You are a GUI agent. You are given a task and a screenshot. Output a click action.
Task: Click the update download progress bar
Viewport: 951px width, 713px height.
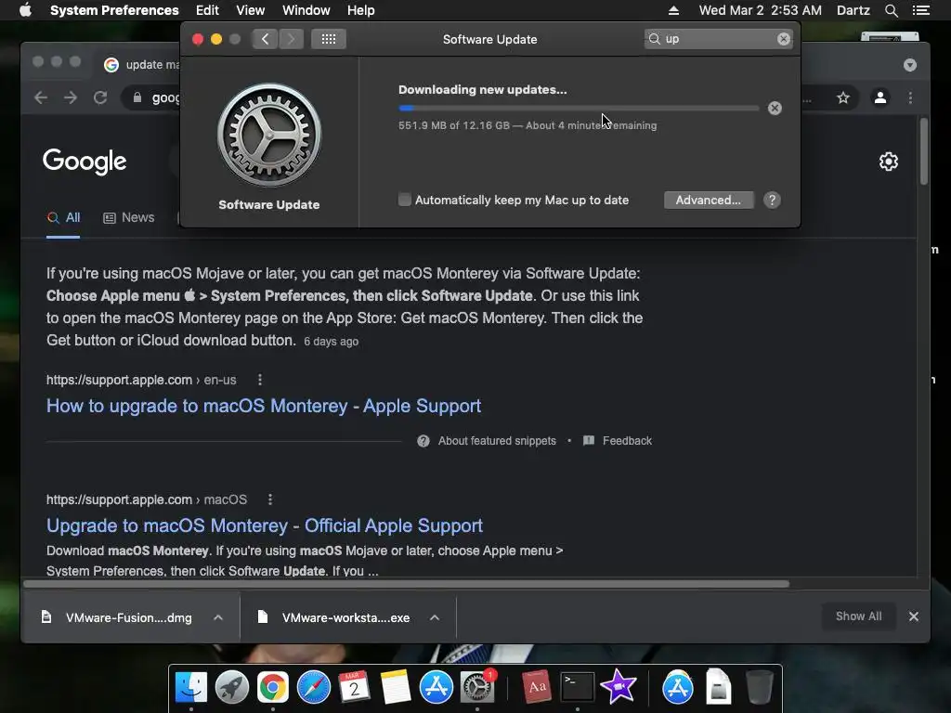click(x=579, y=108)
